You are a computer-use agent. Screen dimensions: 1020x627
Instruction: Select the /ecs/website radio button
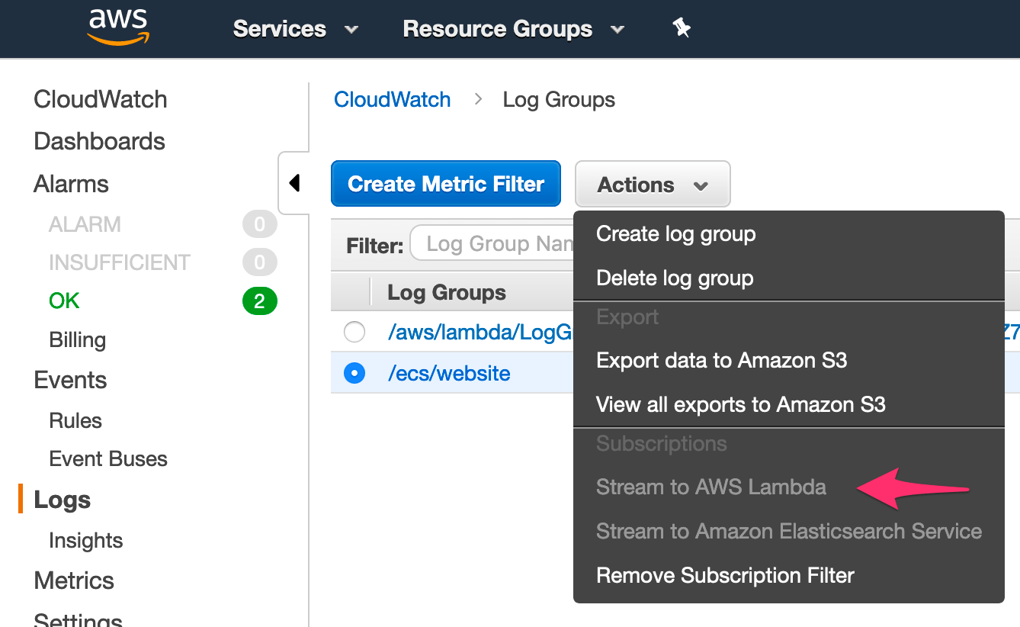click(354, 373)
